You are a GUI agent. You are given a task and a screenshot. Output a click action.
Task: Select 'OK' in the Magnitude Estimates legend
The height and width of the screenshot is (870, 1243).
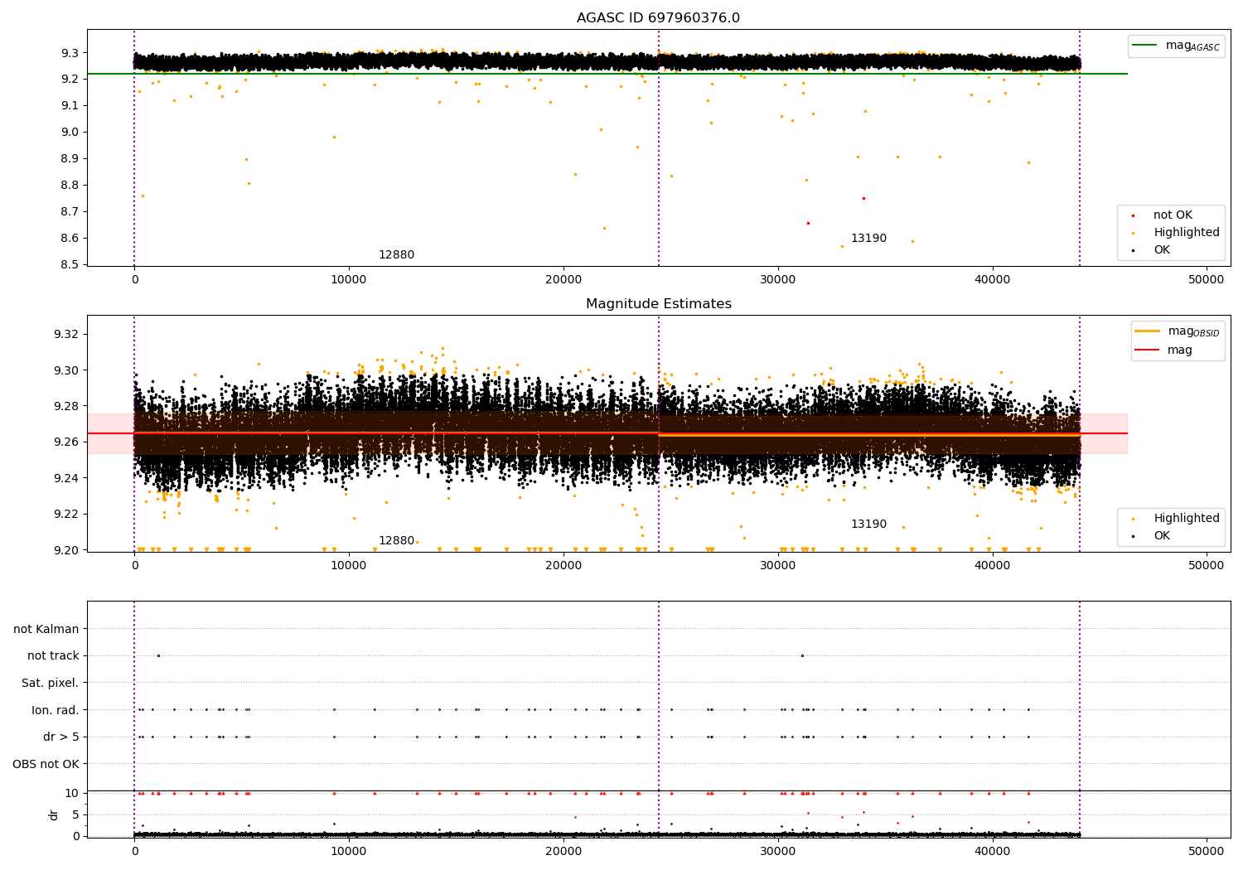tap(1162, 536)
